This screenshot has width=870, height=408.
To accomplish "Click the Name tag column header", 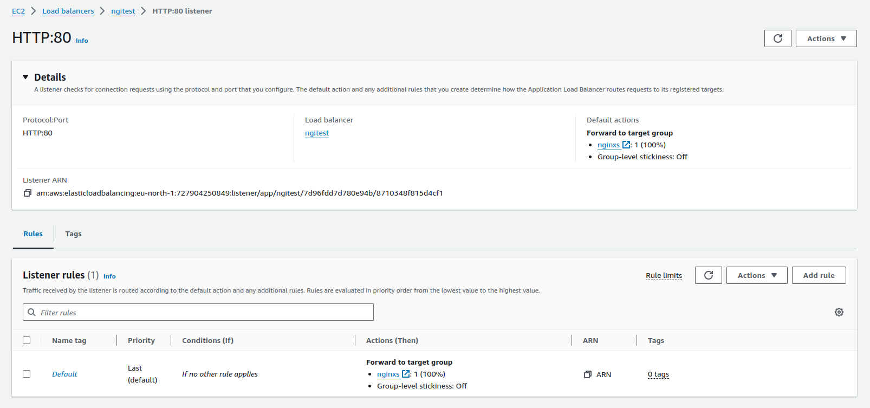I will point(69,340).
